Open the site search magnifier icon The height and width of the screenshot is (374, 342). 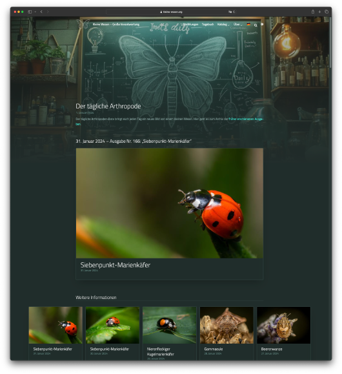(x=256, y=25)
